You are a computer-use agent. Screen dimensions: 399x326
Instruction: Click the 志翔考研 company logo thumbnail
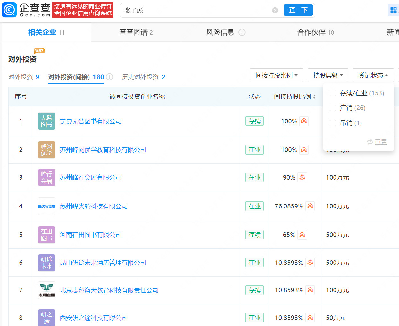coord(47,290)
